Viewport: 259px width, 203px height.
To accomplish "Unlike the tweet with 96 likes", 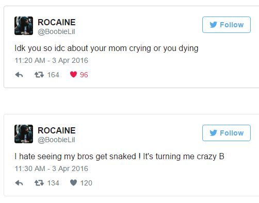I will coord(73,75).
